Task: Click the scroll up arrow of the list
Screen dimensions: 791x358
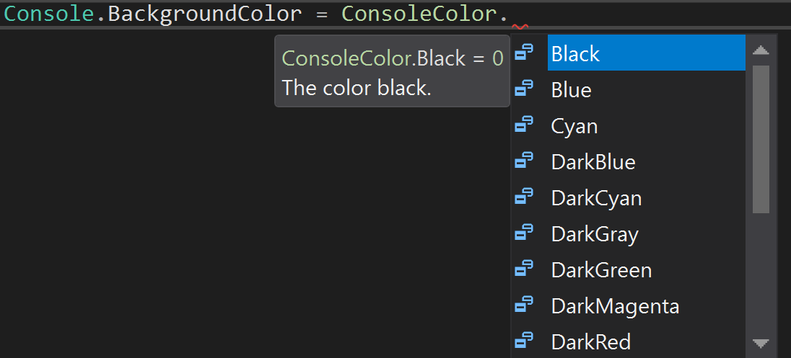Action: click(x=760, y=50)
